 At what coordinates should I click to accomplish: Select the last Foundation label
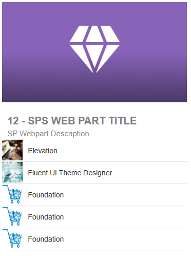(x=46, y=239)
